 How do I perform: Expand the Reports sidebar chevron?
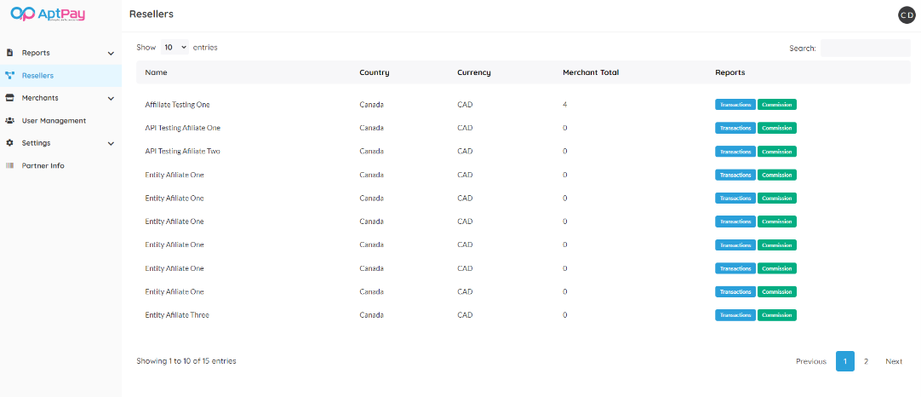point(111,54)
